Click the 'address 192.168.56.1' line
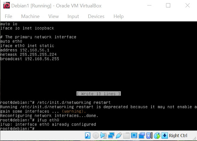Image resolution: width=197 pixels, height=141 pixels. click(x=25, y=50)
